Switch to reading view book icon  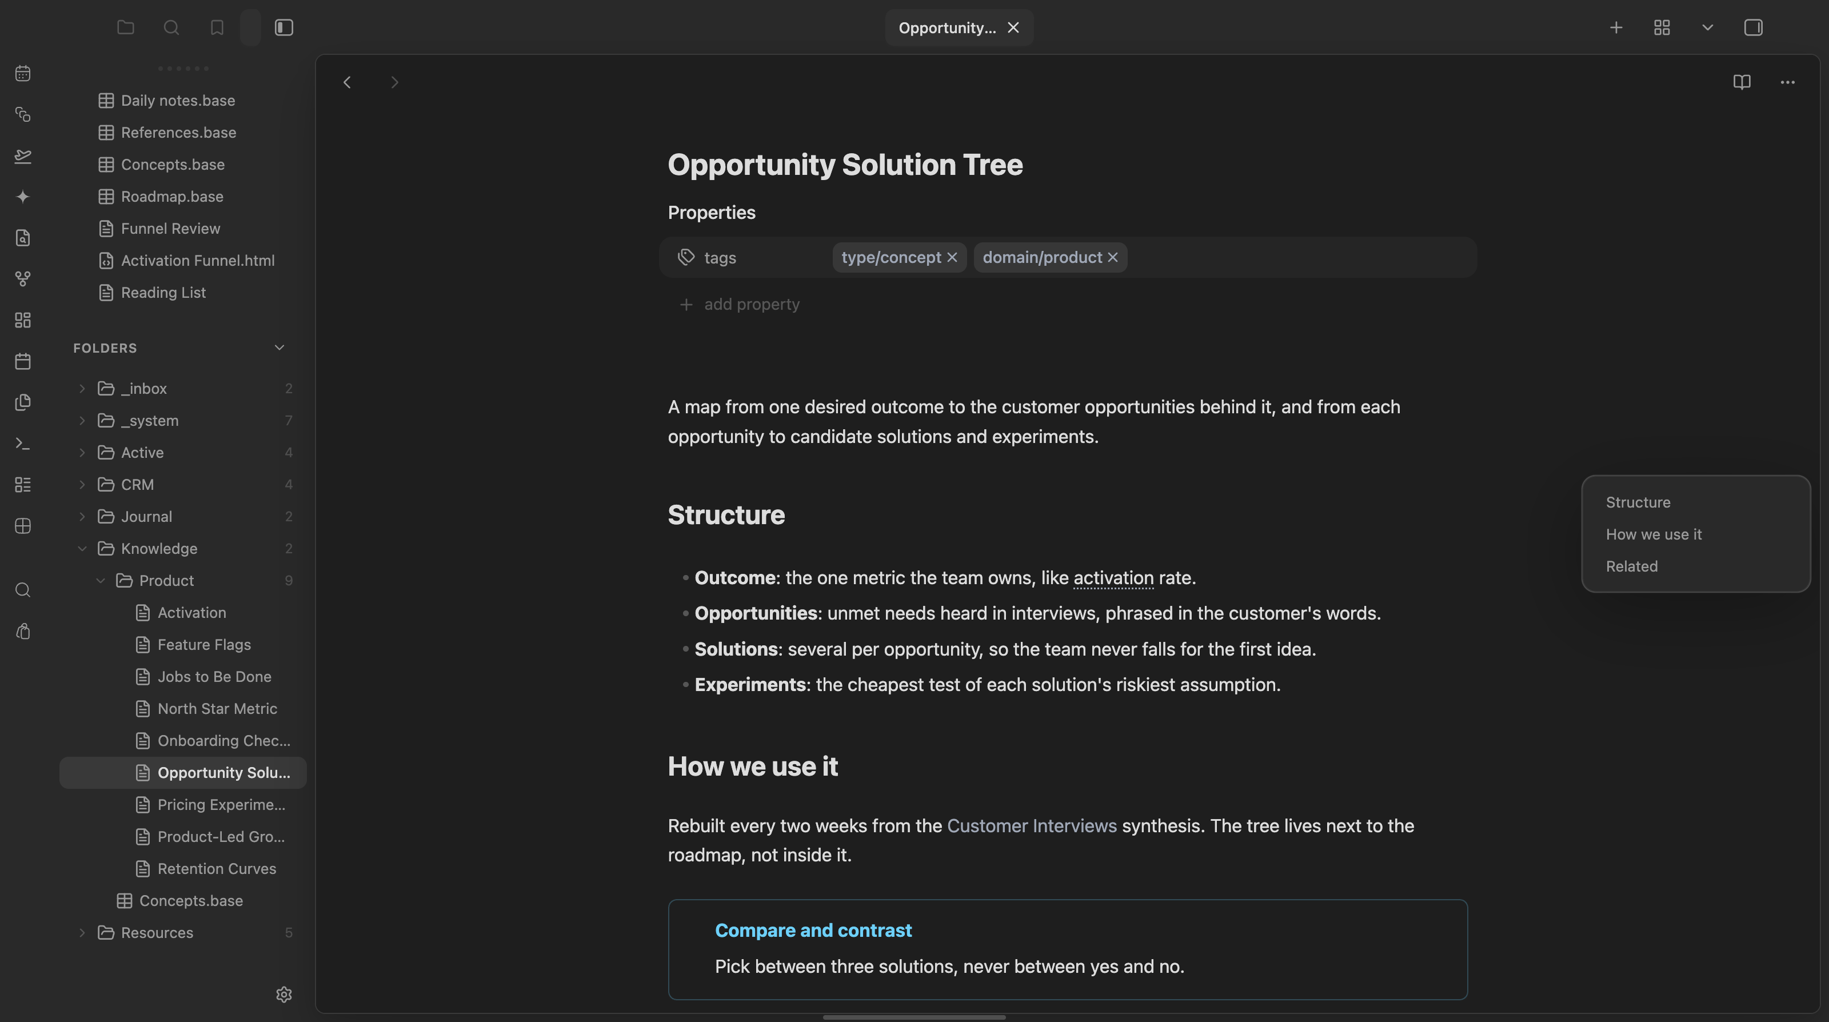click(1742, 82)
